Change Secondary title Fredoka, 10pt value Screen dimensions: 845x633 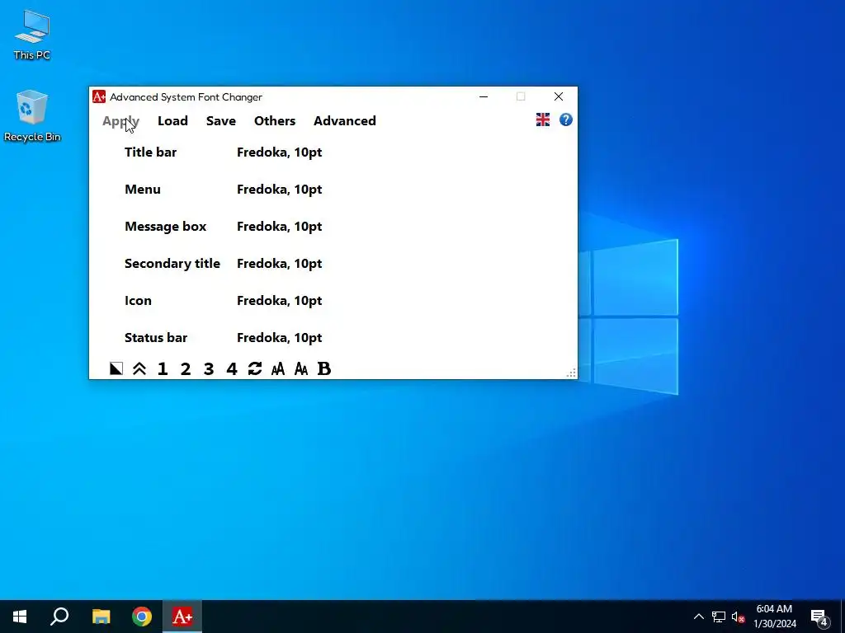pyautogui.click(x=279, y=264)
